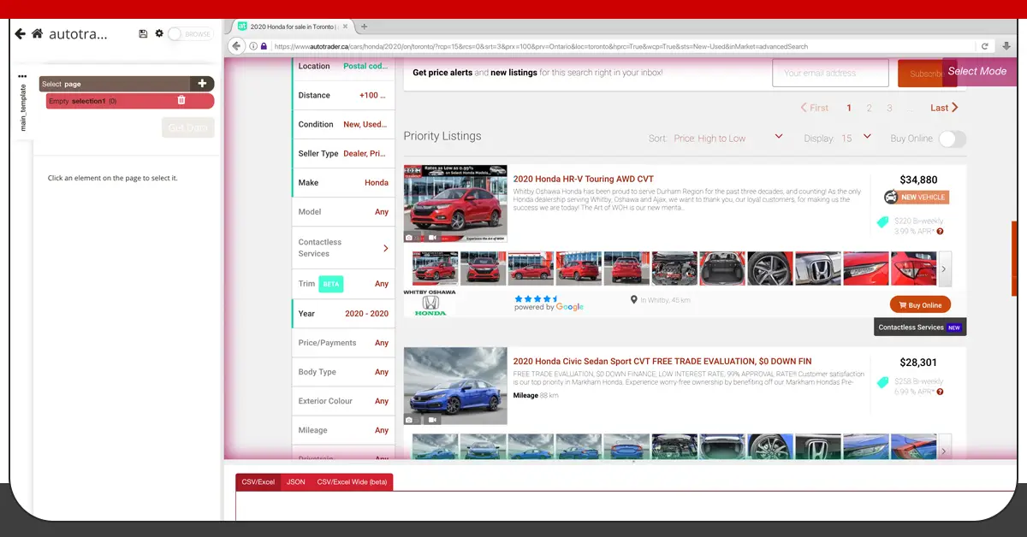Save the project with the floppy icon
This screenshot has height=537, width=1027.
coord(143,33)
